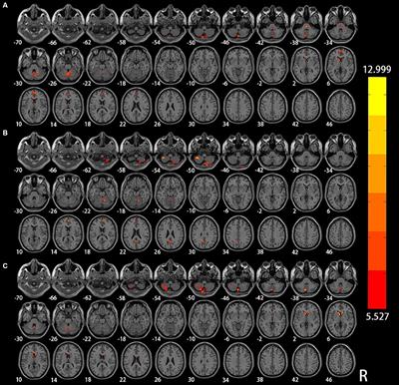Pick the bright yellow top colorbar segment

377,97
